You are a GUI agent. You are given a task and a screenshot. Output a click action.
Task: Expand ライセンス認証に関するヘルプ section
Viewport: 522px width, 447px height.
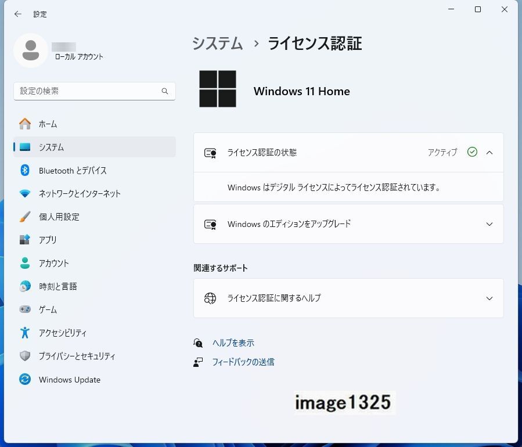coord(489,298)
